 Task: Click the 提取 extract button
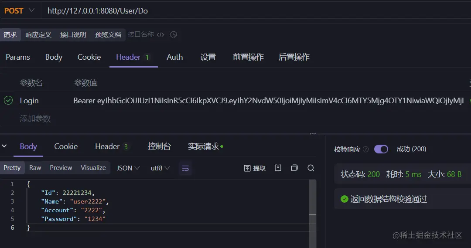tap(255, 168)
